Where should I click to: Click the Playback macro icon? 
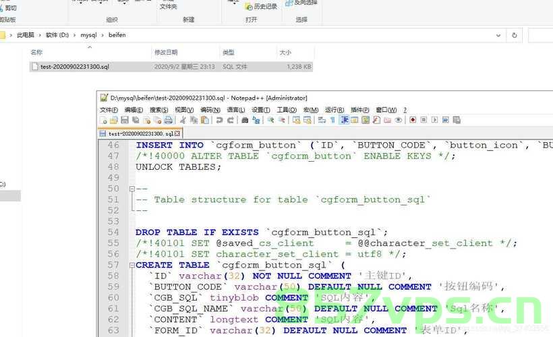[434, 120]
